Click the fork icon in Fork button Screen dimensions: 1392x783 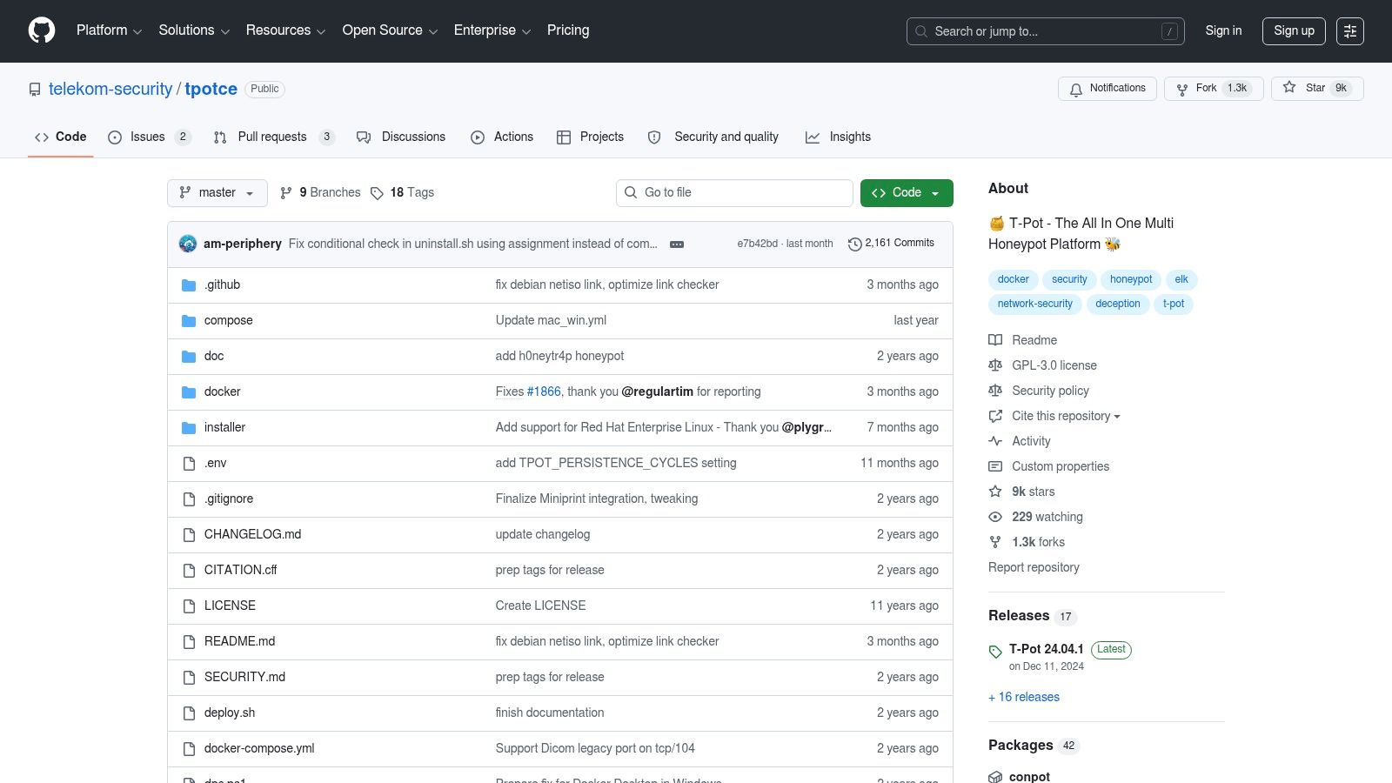(1181, 89)
